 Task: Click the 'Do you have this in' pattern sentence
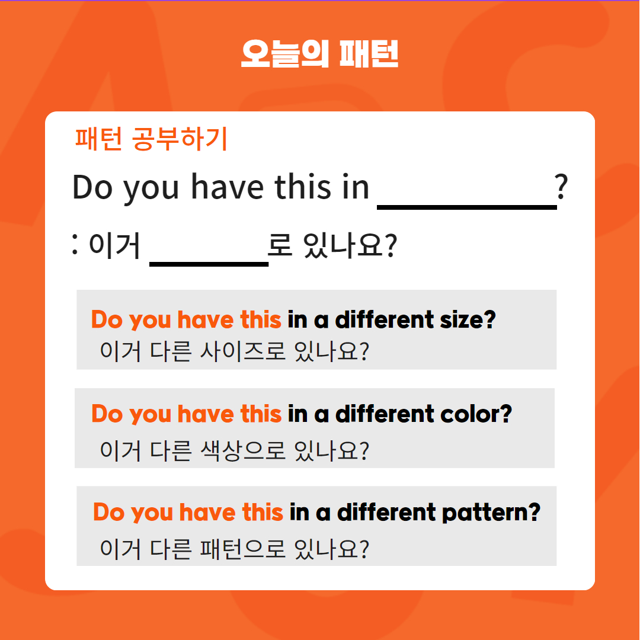pos(221,187)
